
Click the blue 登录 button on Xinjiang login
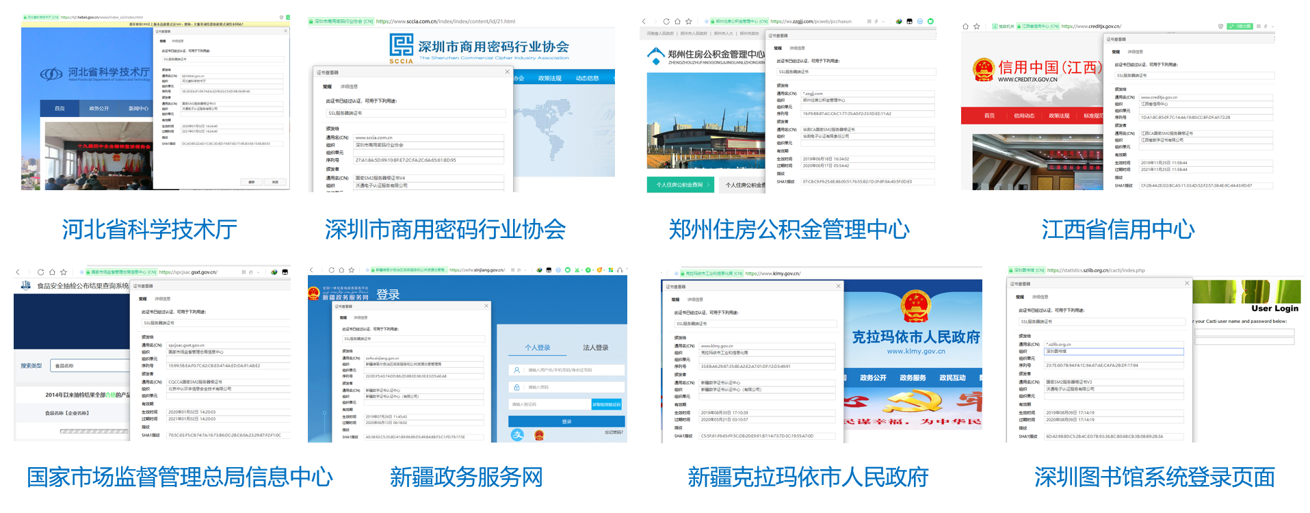click(x=566, y=421)
